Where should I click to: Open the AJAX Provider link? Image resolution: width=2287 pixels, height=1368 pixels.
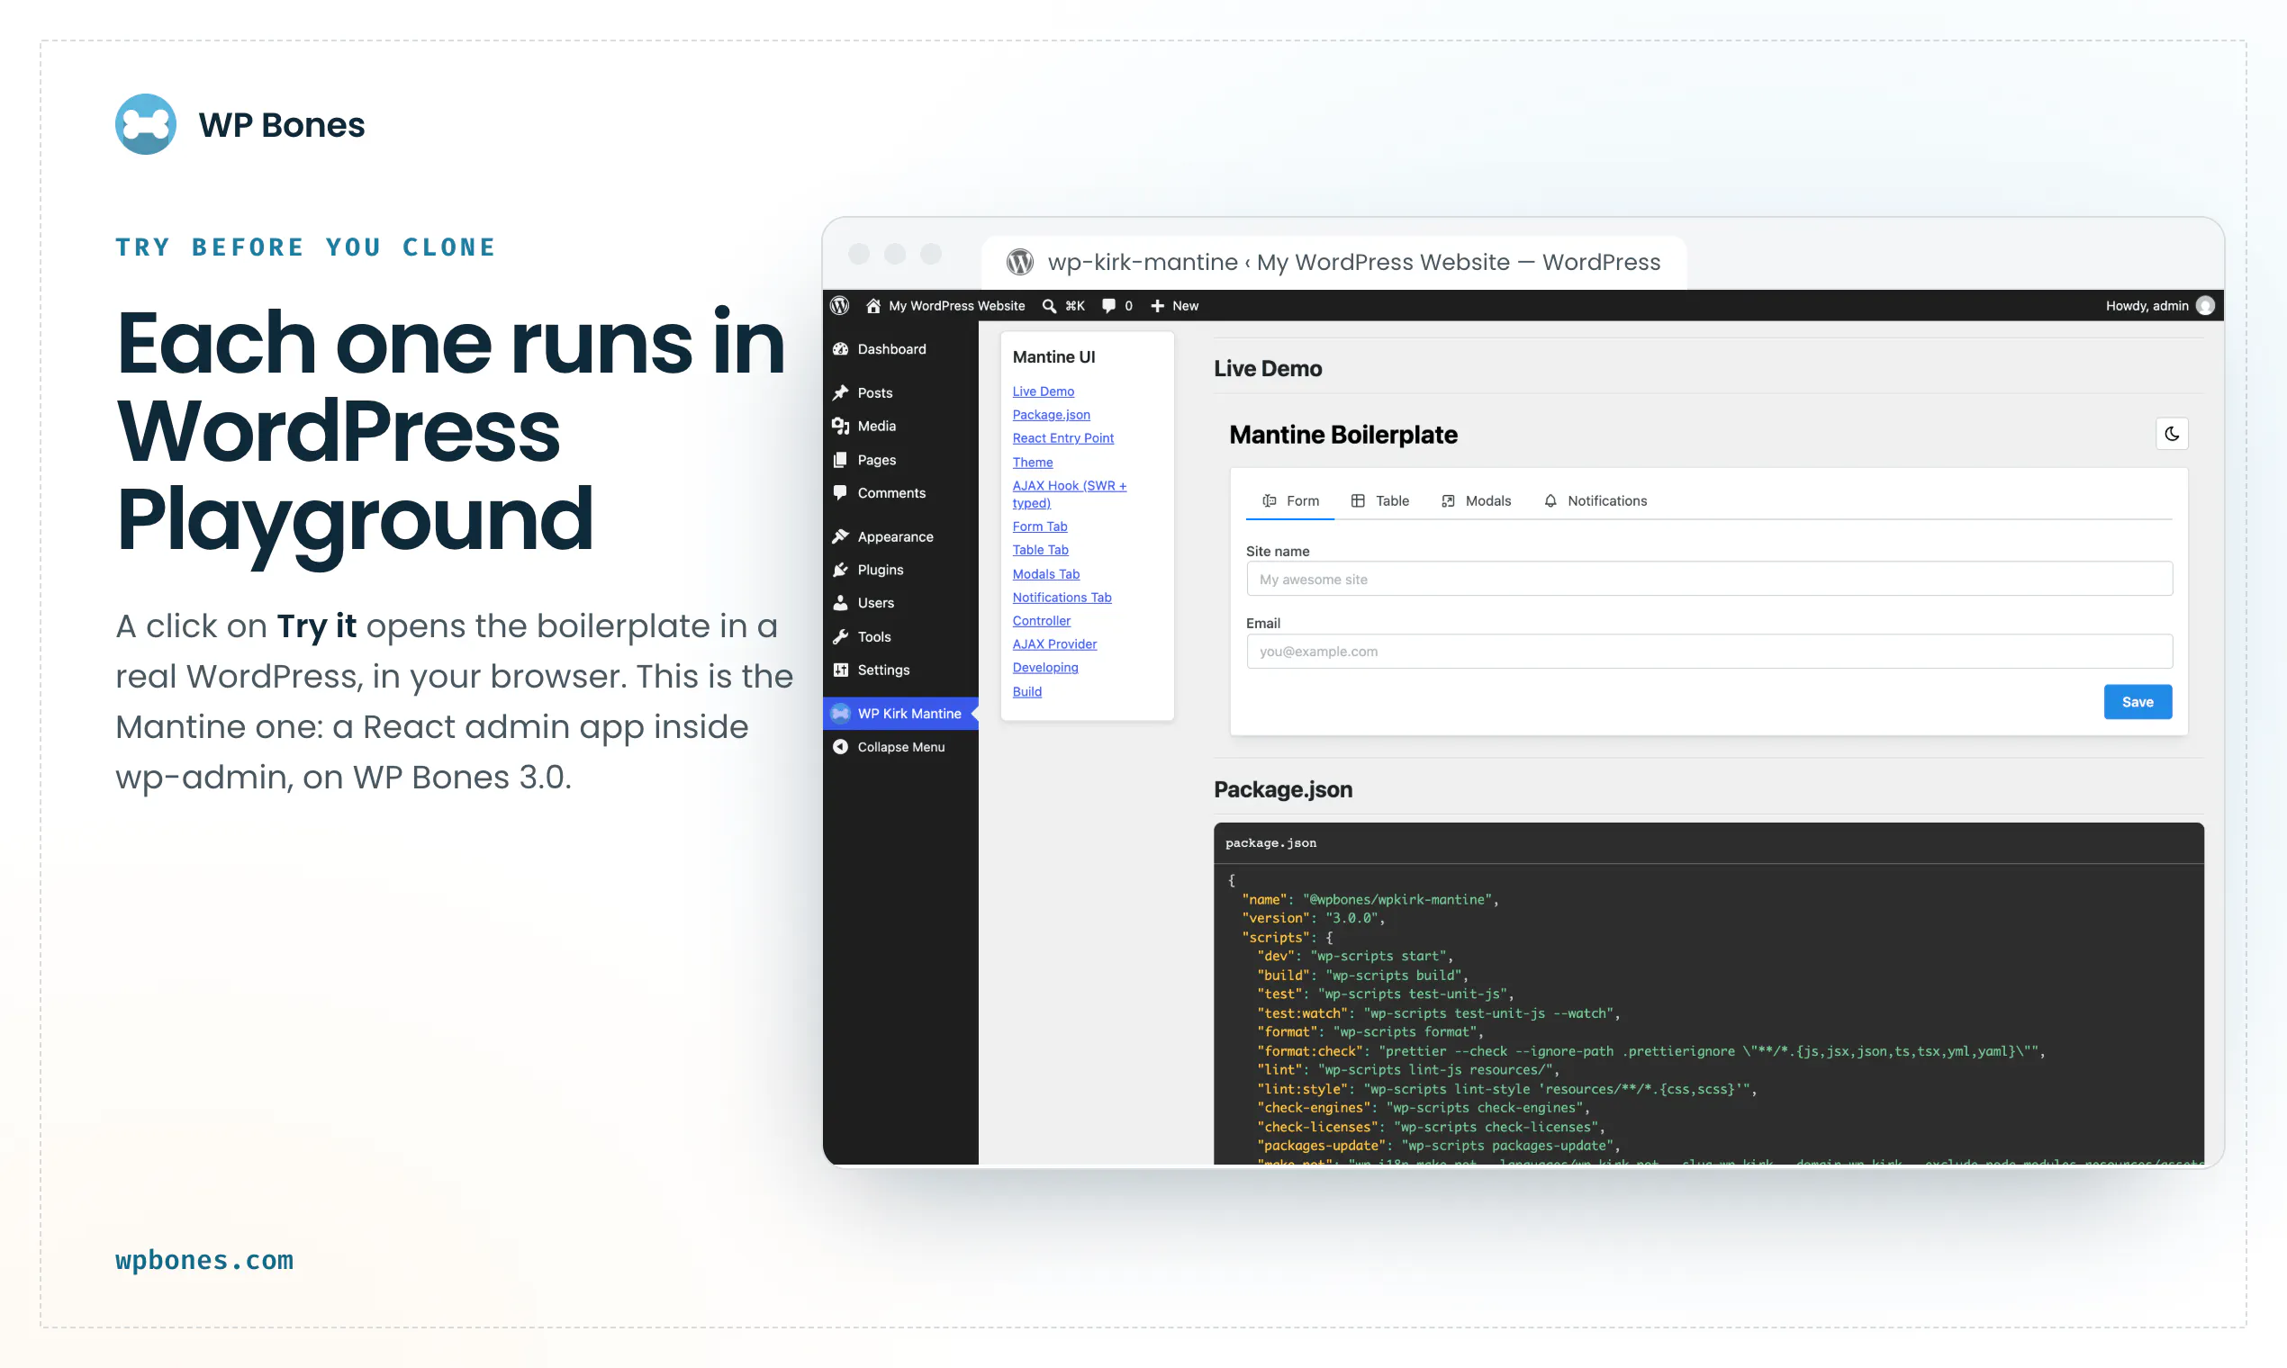coord(1055,643)
